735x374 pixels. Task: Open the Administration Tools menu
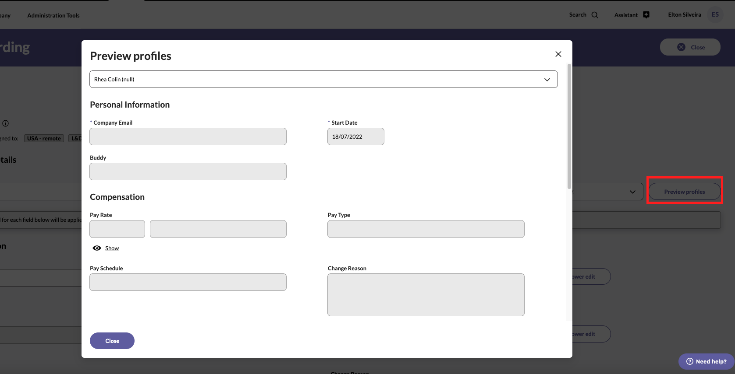click(53, 15)
